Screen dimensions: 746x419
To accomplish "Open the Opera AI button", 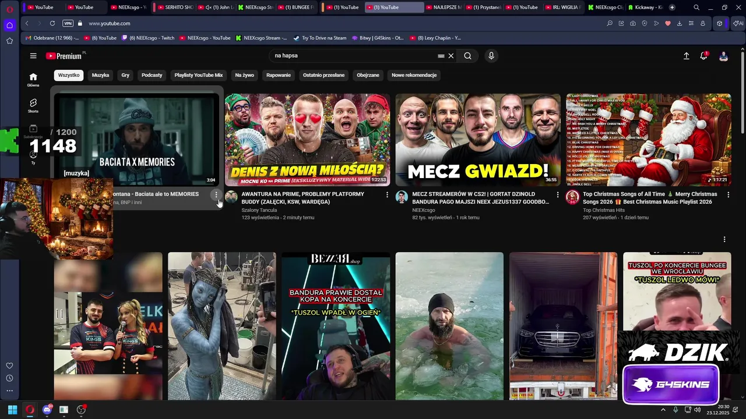I will point(738,23).
